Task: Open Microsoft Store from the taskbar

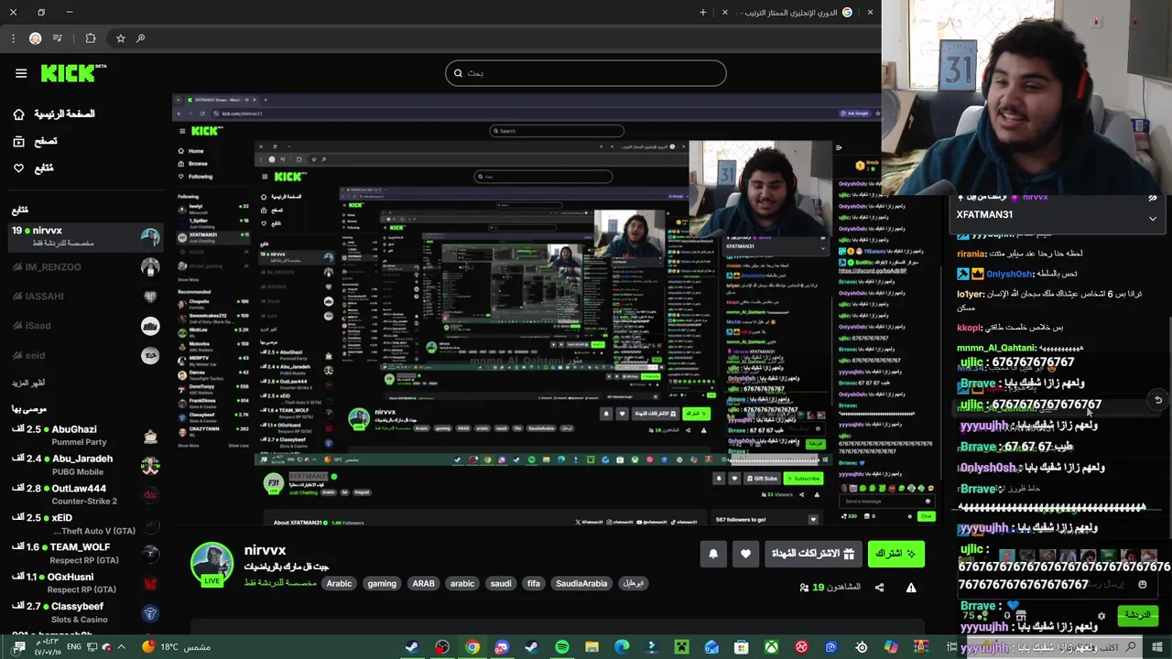Action: tap(742, 647)
